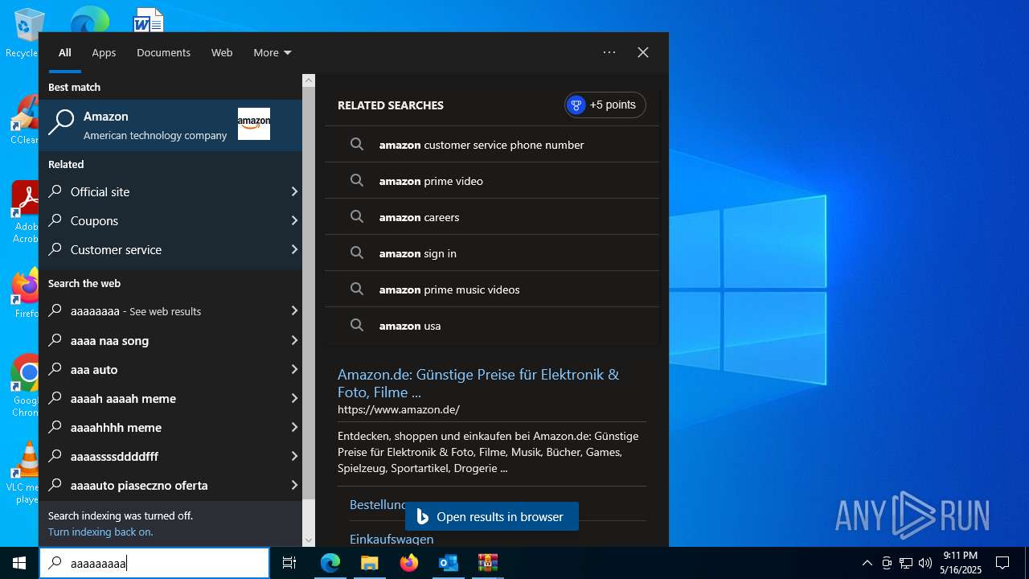Expand the aaa auto arrow

tap(294, 369)
